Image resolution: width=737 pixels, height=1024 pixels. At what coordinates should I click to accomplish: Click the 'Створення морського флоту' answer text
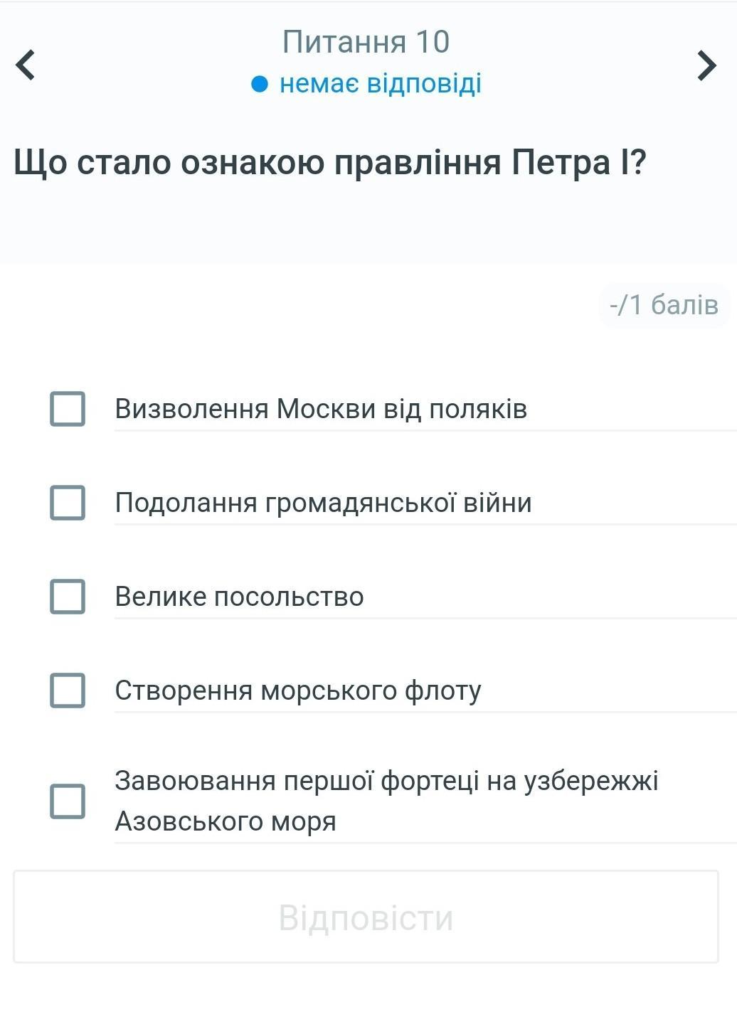point(298,690)
